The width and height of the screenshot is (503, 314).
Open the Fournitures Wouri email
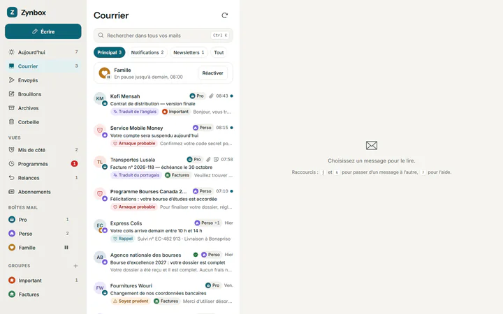tap(163, 293)
